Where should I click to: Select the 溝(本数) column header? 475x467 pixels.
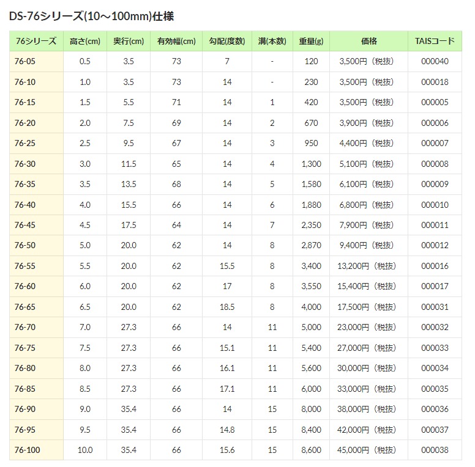click(x=272, y=41)
